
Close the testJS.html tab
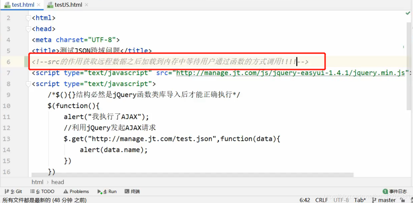pyautogui.click(x=87, y=5)
